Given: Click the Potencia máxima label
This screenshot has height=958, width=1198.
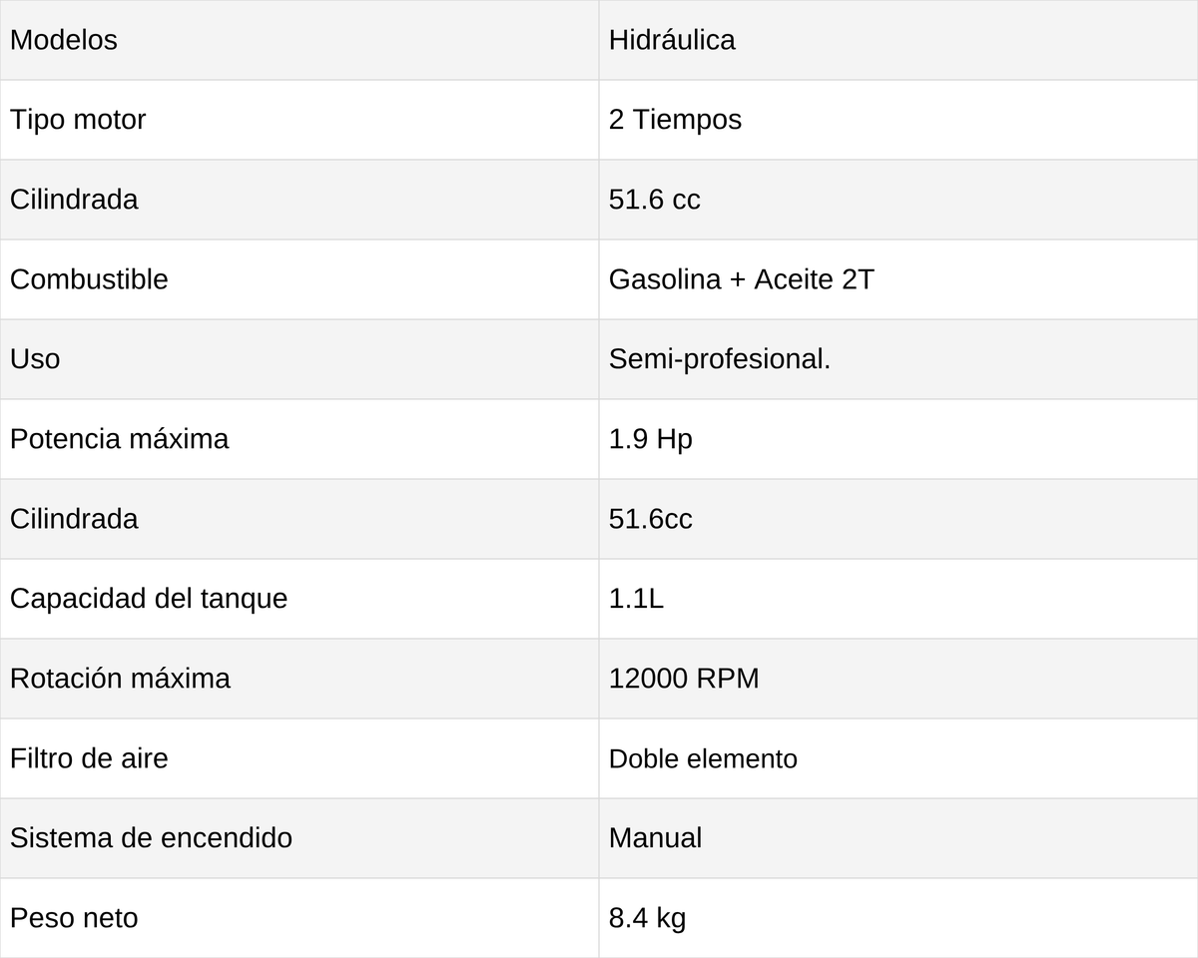Looking at the screenshot, I should [x=119, y=439].
